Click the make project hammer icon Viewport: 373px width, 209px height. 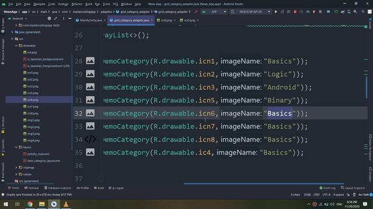pos(196,12)
